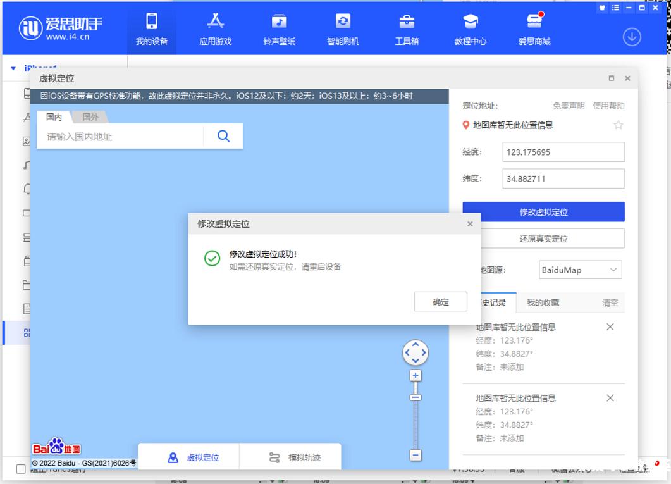
Task: Open the 铃声壁纸 ringtones and wallpapers section
Action: 279,28
